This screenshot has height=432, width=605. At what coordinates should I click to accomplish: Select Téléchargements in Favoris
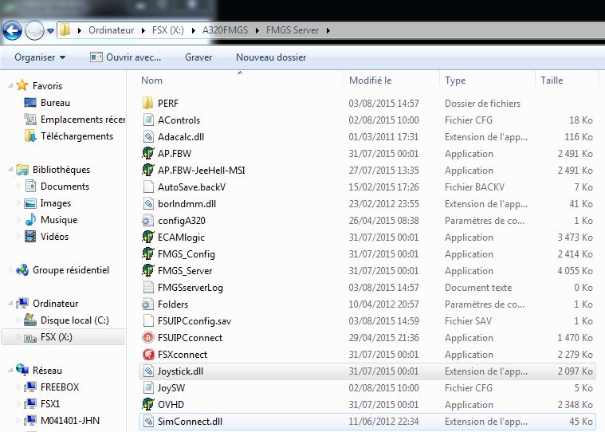point(77,136)
